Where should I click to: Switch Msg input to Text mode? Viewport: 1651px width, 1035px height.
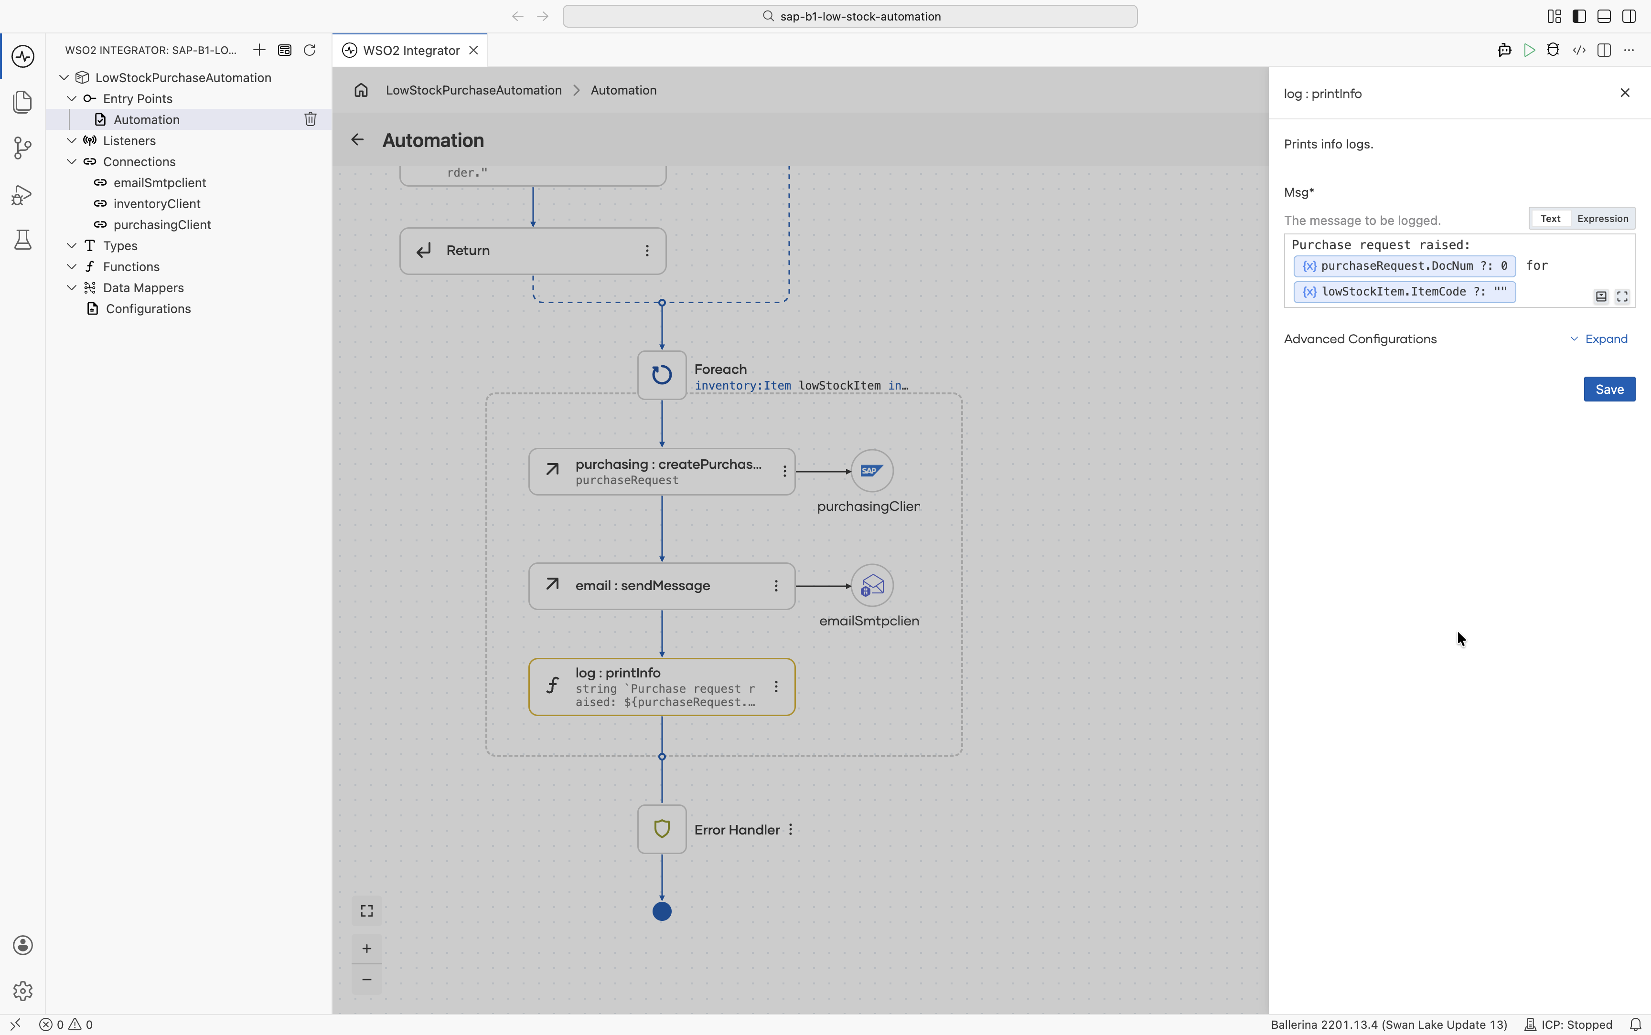(x=1550, y=218)
